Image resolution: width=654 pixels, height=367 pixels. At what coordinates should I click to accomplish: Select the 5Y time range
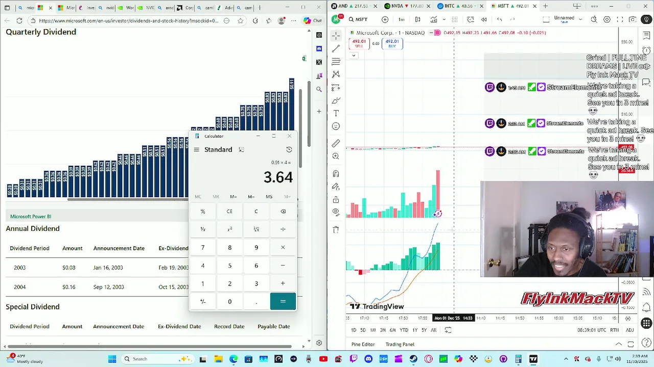[424, 330]
